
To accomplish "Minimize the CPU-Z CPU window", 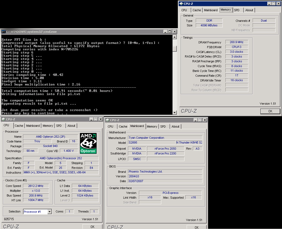I will point(91,119).
